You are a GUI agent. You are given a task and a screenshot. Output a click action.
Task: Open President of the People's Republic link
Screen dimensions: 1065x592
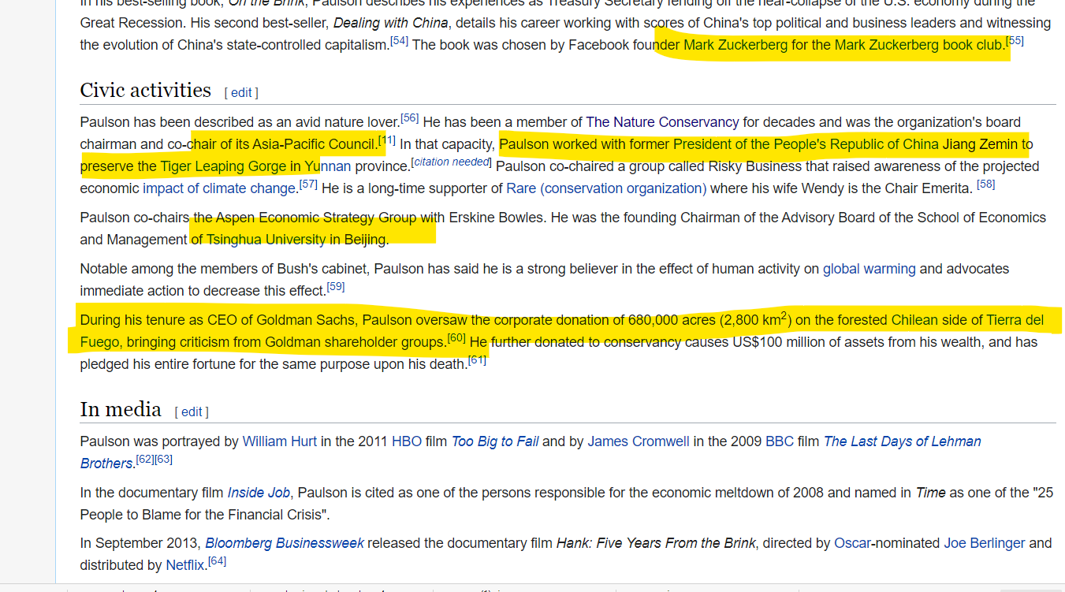click(806, 144)
